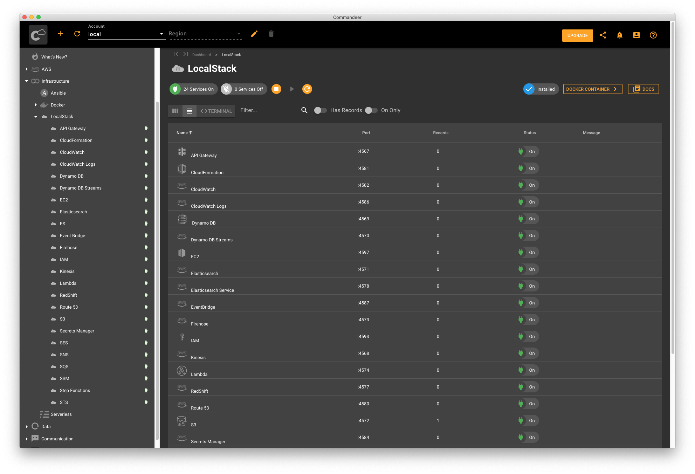Viewport: 695px width, 474px height.
Task: Click the search magnifier icon
Action: [304, 110]
